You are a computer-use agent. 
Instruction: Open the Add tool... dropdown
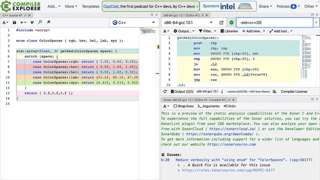click(281, 31)
